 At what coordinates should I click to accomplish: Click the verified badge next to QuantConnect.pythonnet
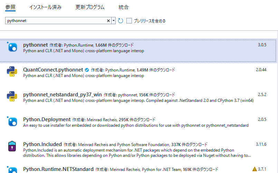click(x=87, y=70)
